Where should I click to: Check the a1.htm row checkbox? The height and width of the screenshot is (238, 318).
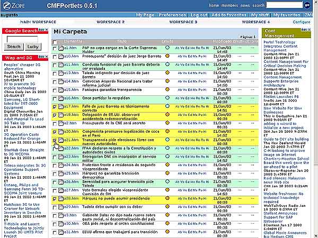pyautogui.click(x=55, y=49)
